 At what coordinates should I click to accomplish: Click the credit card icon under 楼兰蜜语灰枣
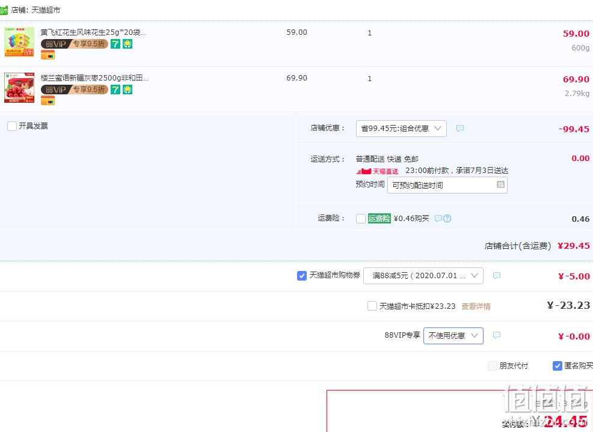point(48,101)
